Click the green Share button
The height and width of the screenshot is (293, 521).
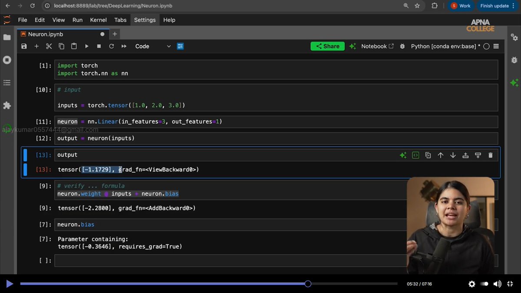coord(328,46)
